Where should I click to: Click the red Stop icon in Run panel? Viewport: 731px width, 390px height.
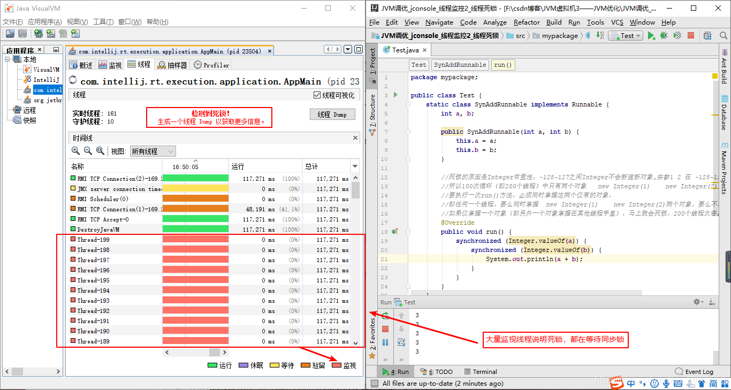(385, 329)
